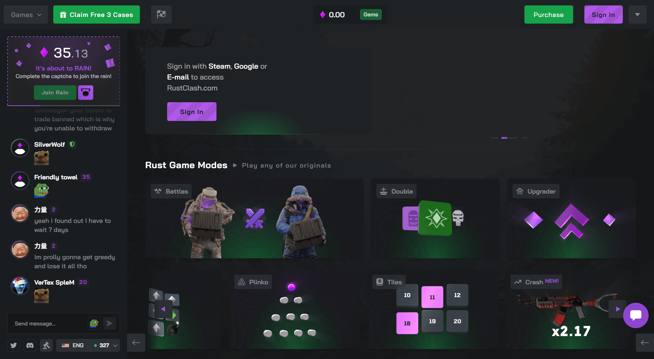The height and width of the screenshot is (359, 654).
Task: Send the chat message arrow
Action: point(110,323)
